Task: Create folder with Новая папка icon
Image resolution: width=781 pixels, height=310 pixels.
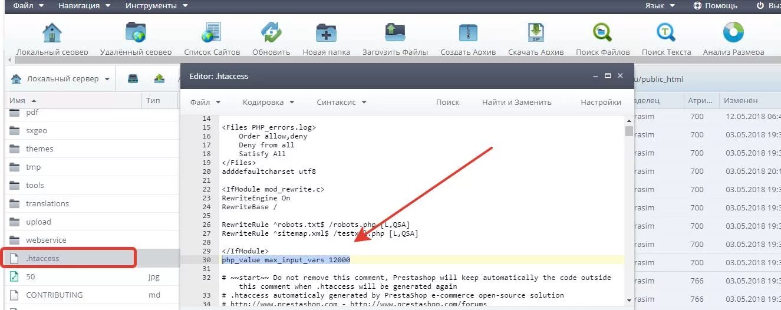Action: (x=326, y=32)
